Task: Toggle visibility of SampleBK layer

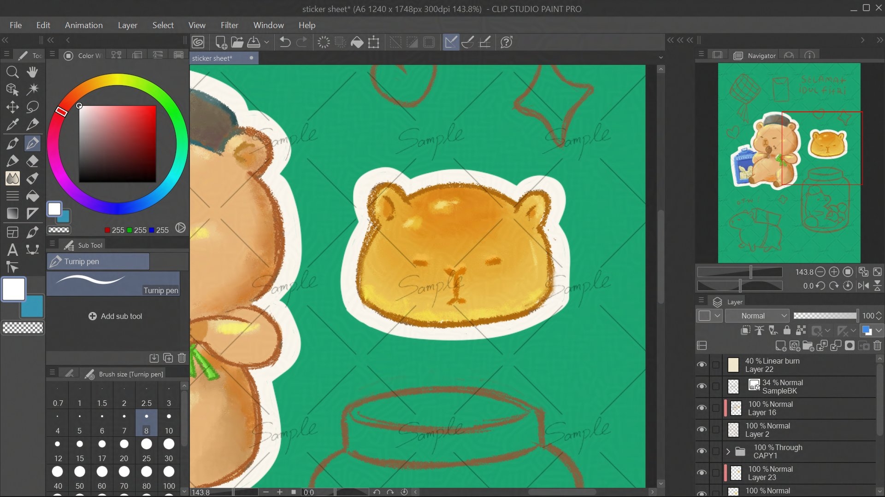Action: coord(702,387)
